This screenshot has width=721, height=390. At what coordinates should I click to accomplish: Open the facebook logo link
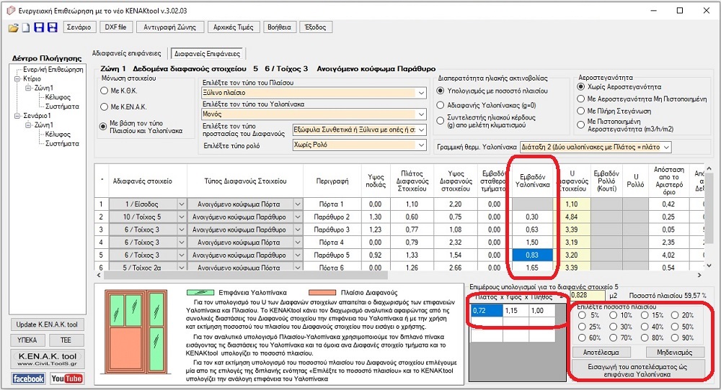[x=28, y=378]
